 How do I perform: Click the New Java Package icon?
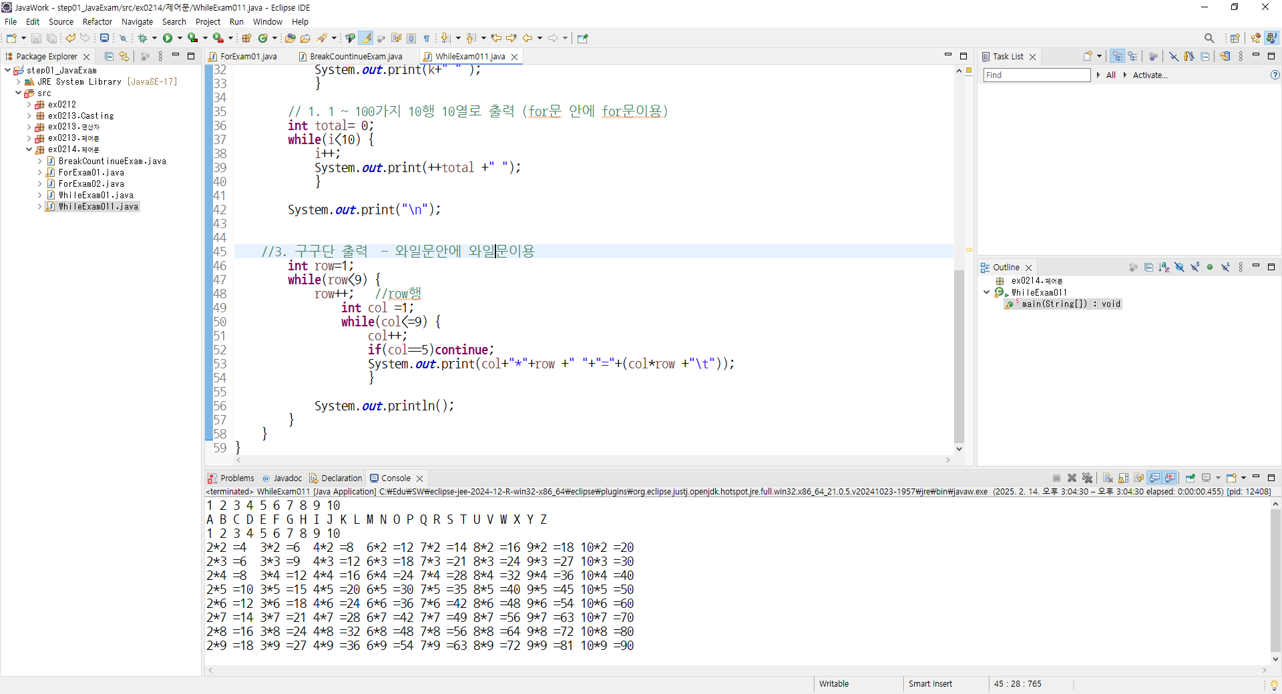[x=246, y=38]
